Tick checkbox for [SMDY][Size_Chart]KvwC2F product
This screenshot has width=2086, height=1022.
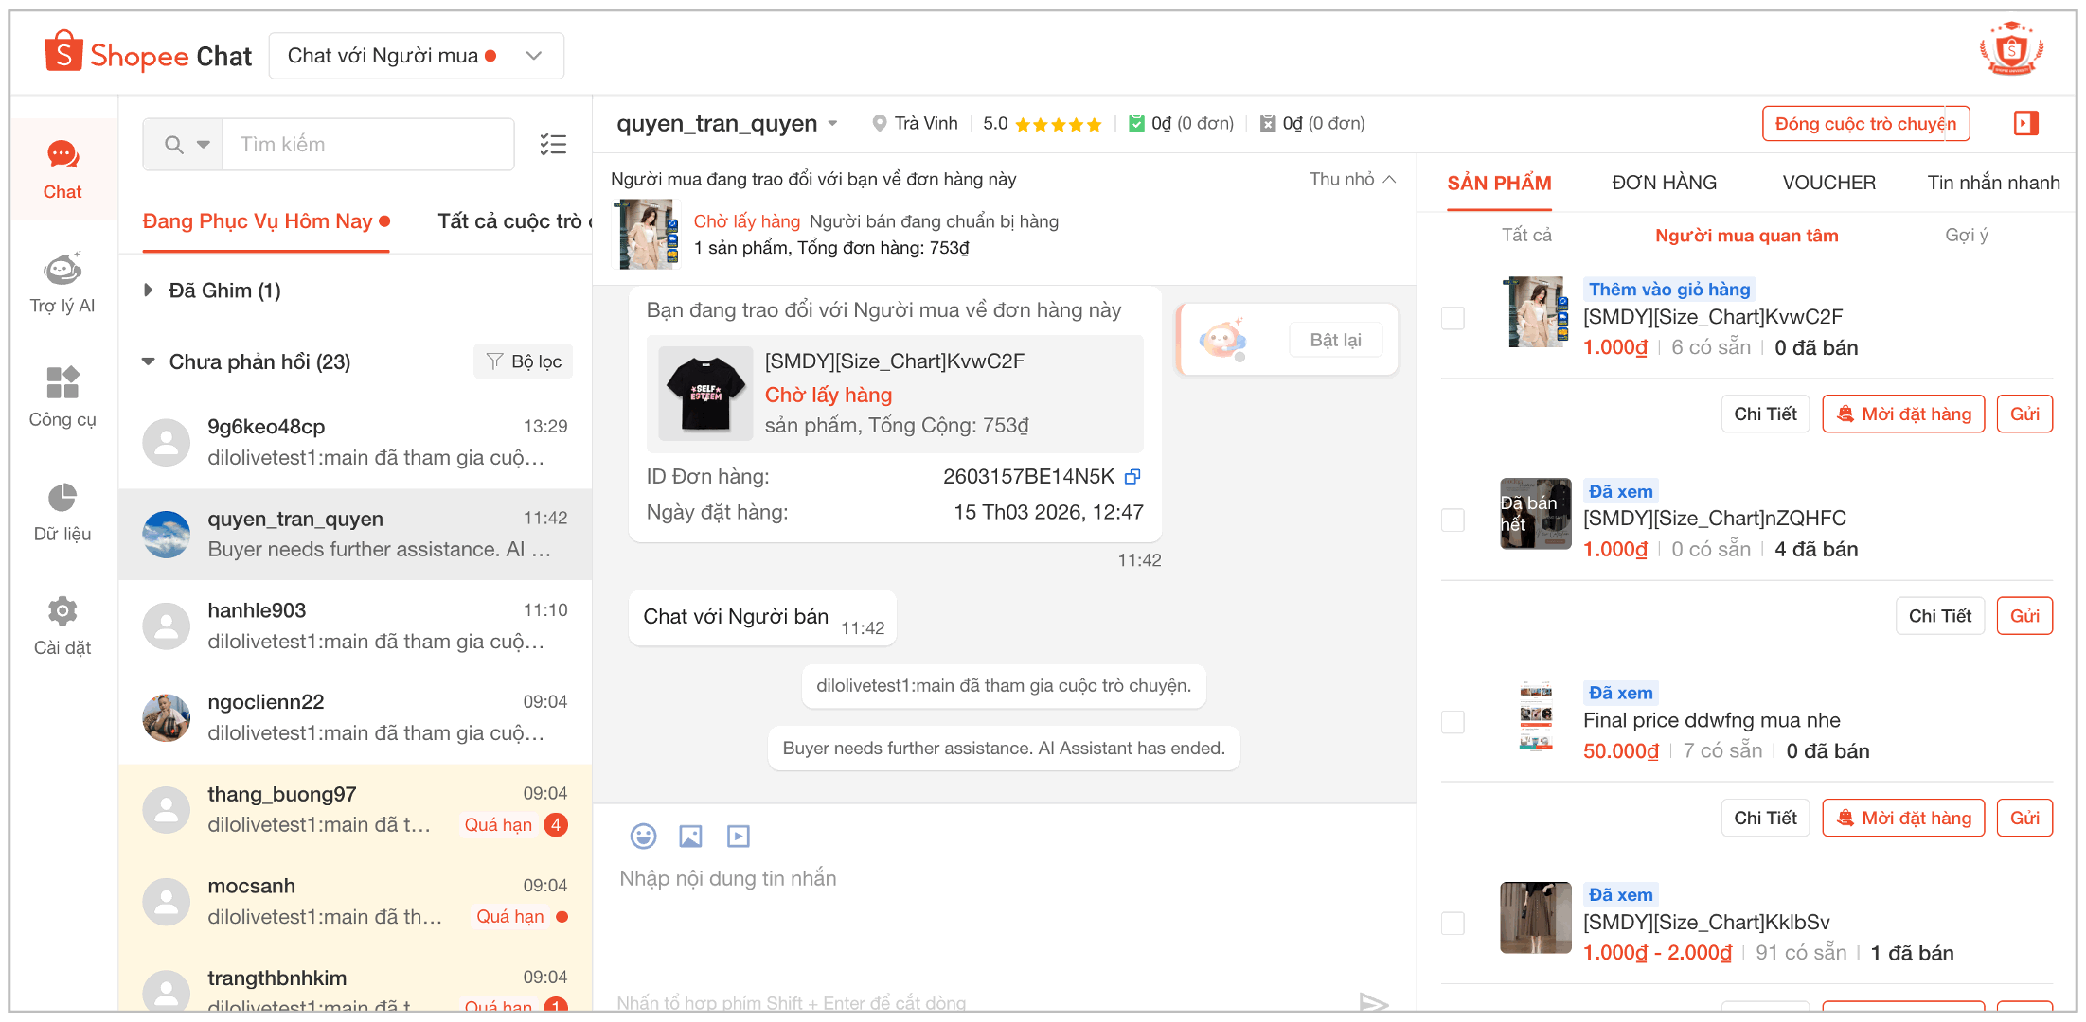[x=1453, y=318]
